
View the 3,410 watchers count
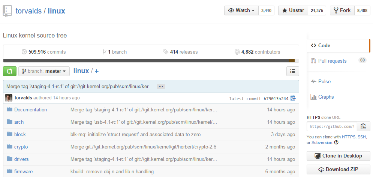coord(266,10)
